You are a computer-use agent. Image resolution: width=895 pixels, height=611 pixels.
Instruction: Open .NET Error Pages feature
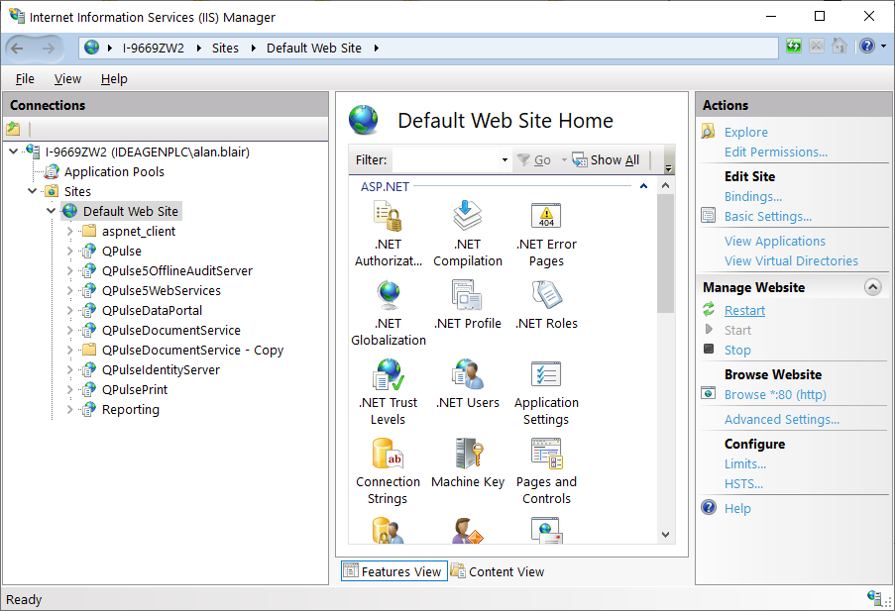point(546,234)
